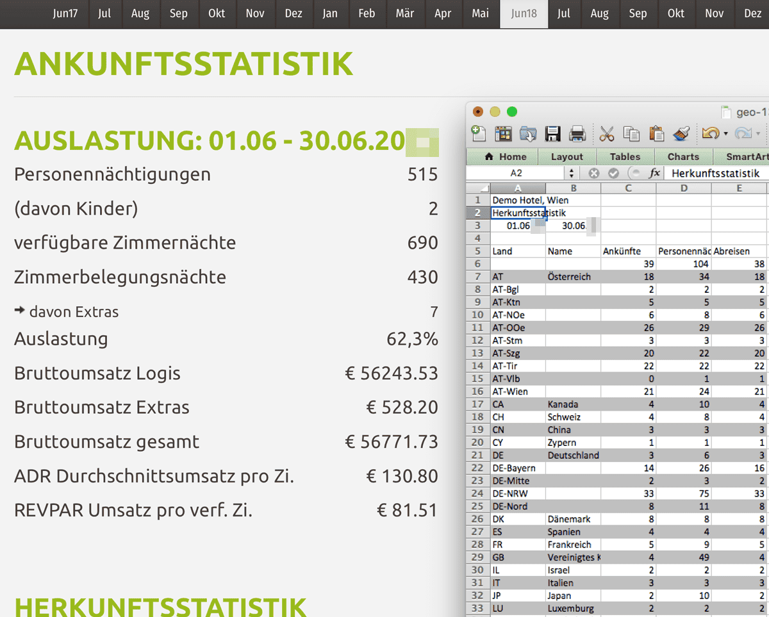This screenshot has height=617, width=769.
Task: Click the 'DE-NRW' land cell
Action: (x=518, y=493)
